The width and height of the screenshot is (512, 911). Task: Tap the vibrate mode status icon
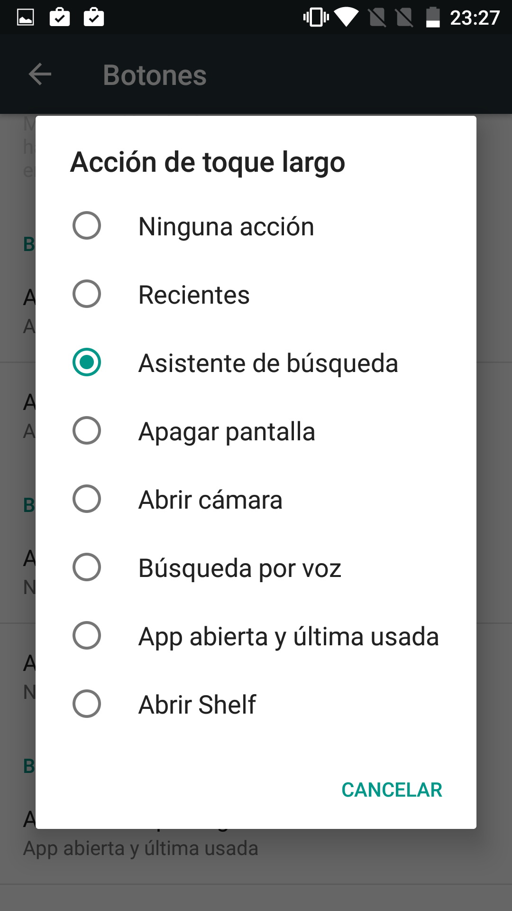click(316, 18)
